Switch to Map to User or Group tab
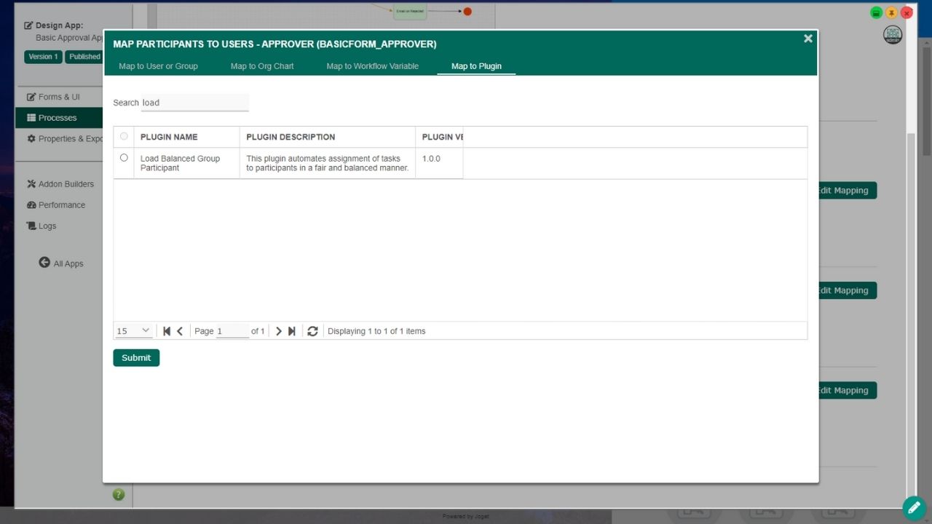Image resolution: width=932 pixels, height=524 pixels. (158, 66)
